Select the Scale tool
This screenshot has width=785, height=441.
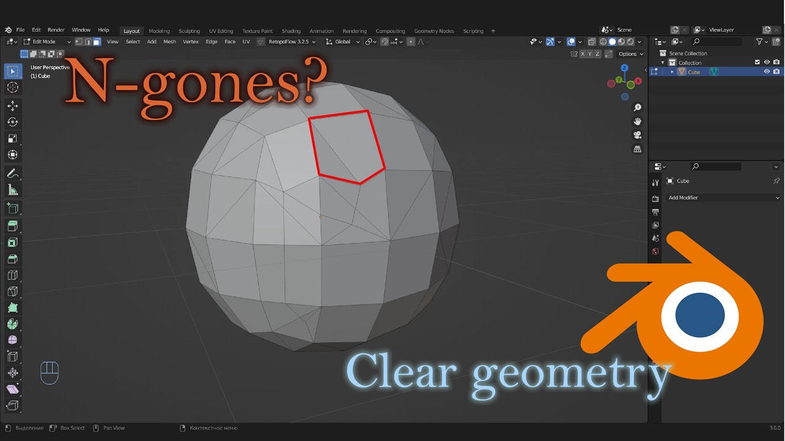12,138
